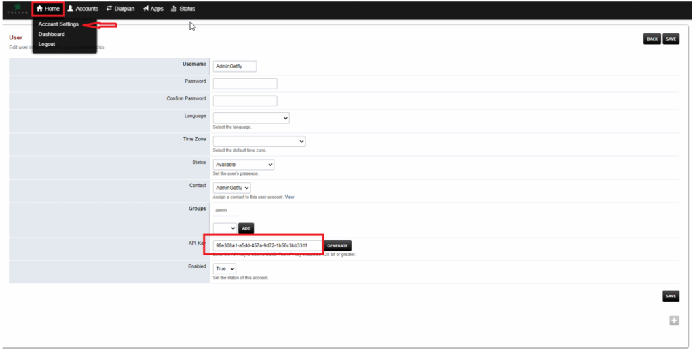Screen dimensions: 695x349
Task: Open the Status menu
Action: pyautogui.click(x=183, y=9)
